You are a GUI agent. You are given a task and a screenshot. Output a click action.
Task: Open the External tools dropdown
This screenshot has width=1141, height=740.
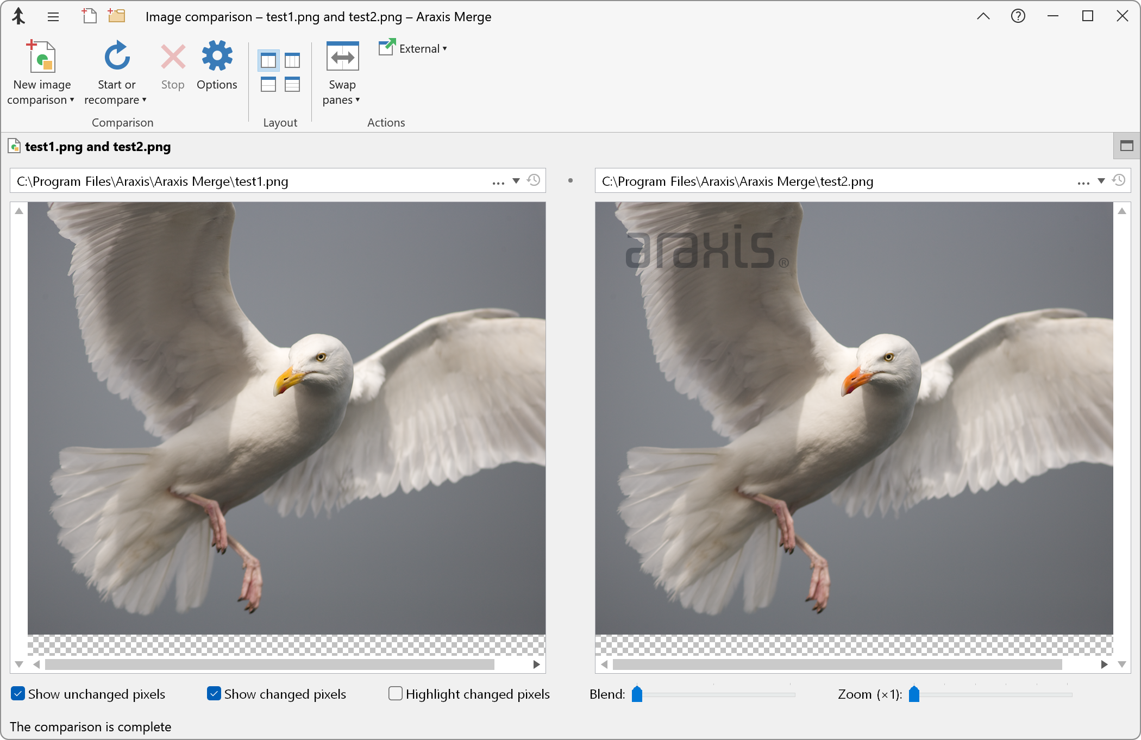coord(412,48)
